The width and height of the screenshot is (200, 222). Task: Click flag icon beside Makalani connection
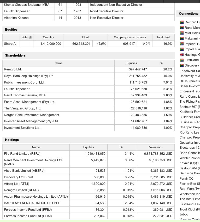pos(181,38)
